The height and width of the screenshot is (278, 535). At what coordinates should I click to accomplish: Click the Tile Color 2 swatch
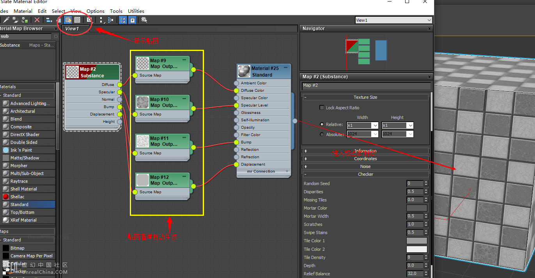point(416,249)
